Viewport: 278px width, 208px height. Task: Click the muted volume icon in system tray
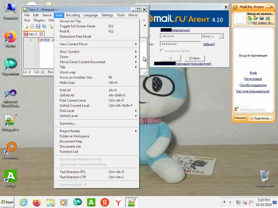[x=245, y=202]
